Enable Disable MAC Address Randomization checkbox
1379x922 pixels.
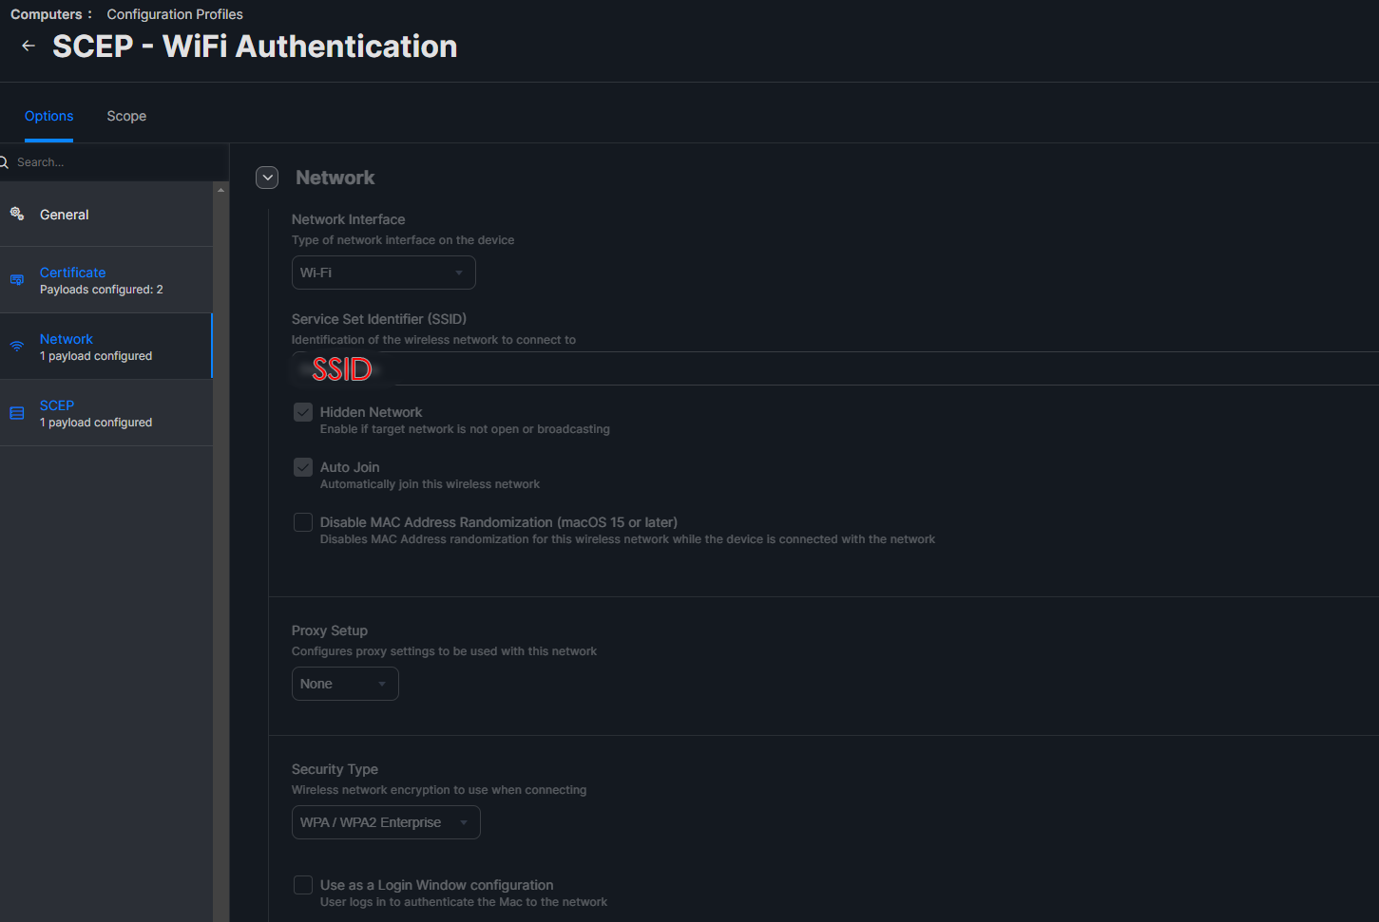click(x=303, y=522)
